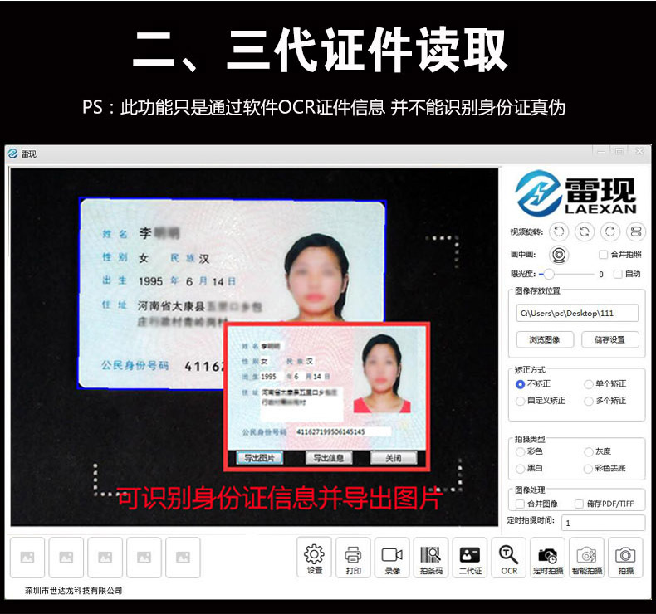The image size is (656, 614).
Task: Toggle the 自动 exposure checkbox
Action: [618, 274]
